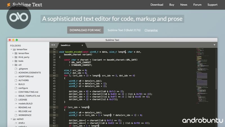Expand the third_party folder
The image size is (225, 127).
[x=13, y=57]
